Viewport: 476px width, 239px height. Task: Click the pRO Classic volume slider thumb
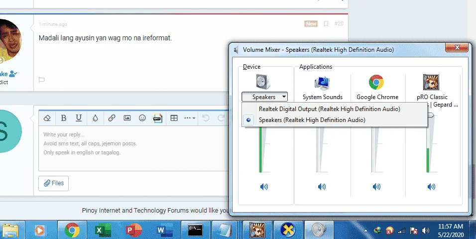(431, 115)
